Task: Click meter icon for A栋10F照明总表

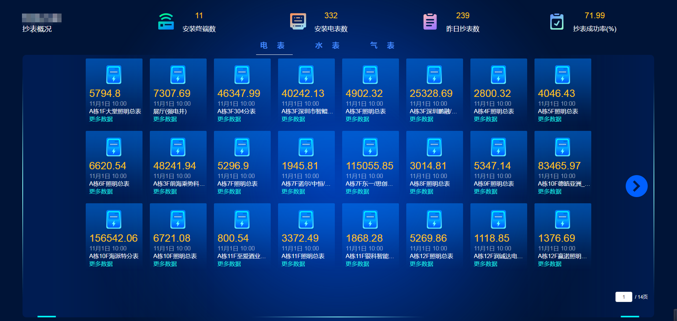Action: (x=178, y=220)
